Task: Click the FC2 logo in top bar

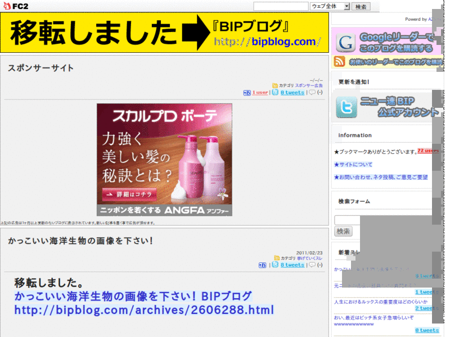Action: [x=16, y=6]
